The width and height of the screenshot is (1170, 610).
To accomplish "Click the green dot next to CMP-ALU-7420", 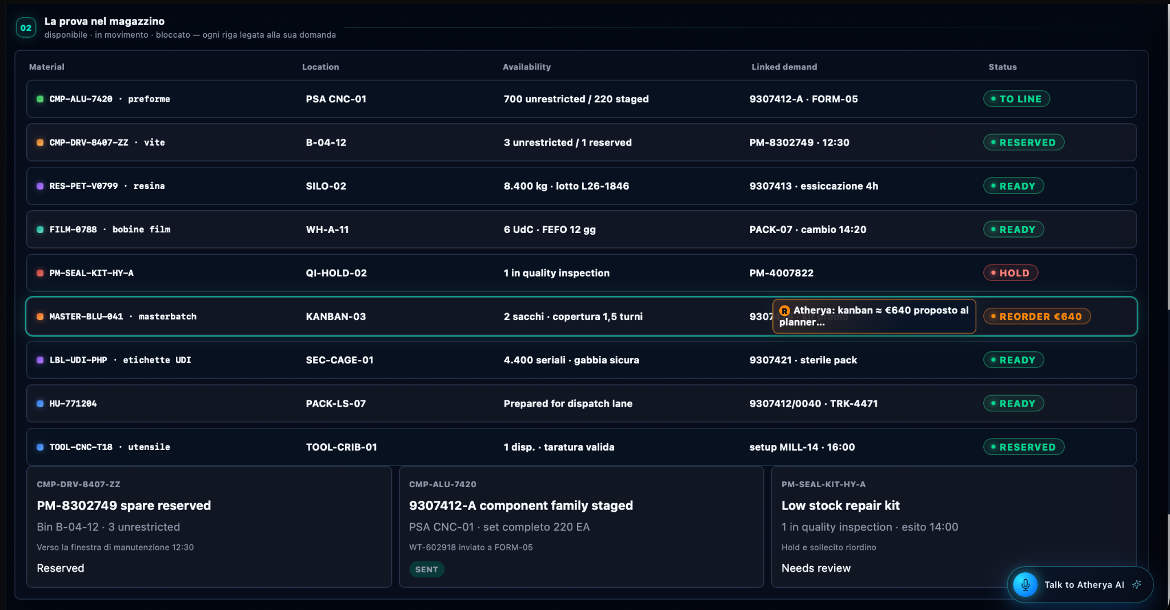I will 40,99.
